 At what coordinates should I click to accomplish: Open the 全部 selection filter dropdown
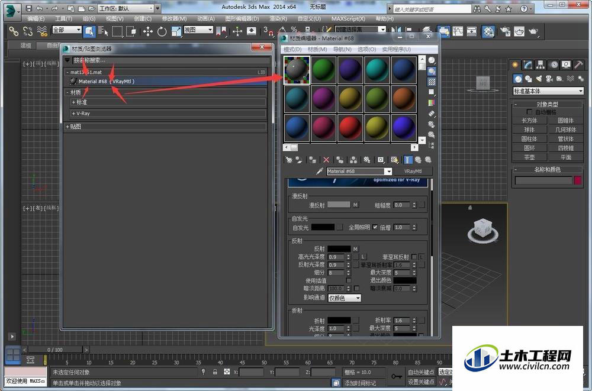coord(67,30)
